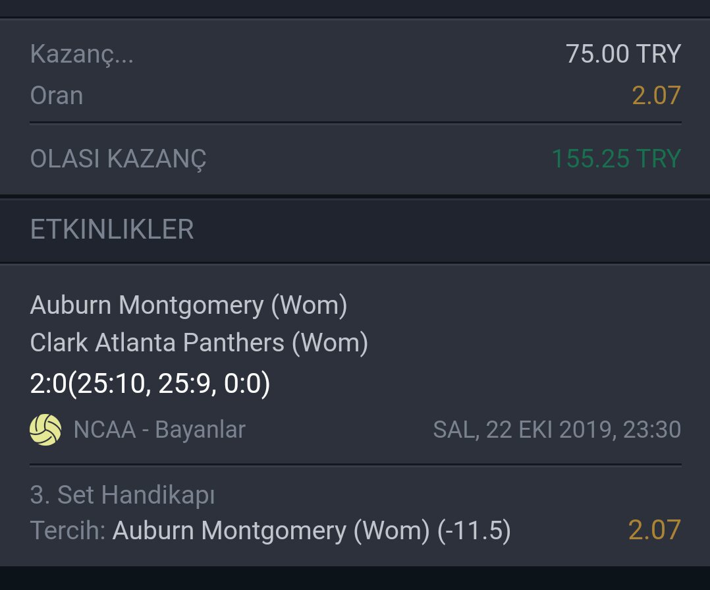Open the Clark Atlanta Panthers (Wom) team
The image size is (710, 590).
(199, 343)
